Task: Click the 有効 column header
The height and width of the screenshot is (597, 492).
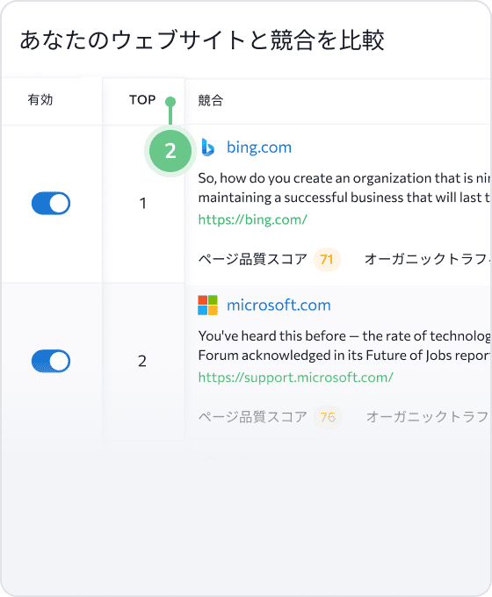Action: point(40,100)
